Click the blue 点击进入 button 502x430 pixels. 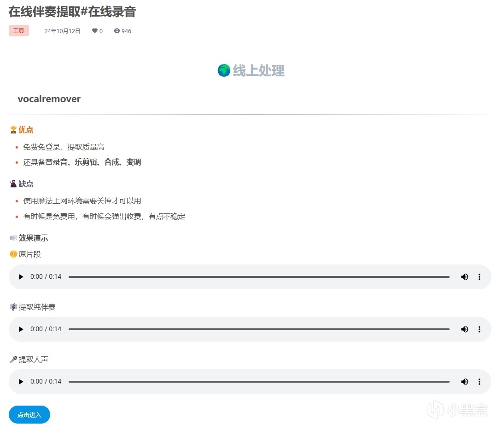pyautogui.click(x=29, y=414)
